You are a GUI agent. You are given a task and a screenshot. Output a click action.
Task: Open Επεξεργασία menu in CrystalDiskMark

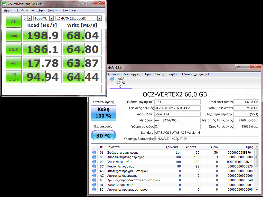[x=25, y=10]
